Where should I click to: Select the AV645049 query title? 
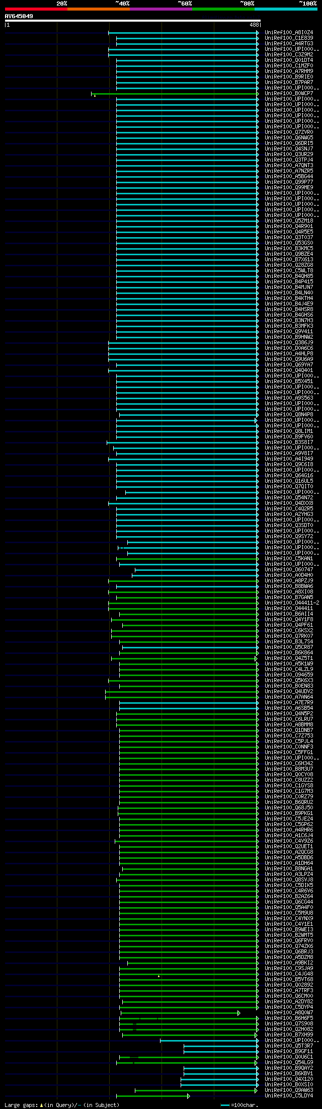pyautogui.click(x=19, y=16)
